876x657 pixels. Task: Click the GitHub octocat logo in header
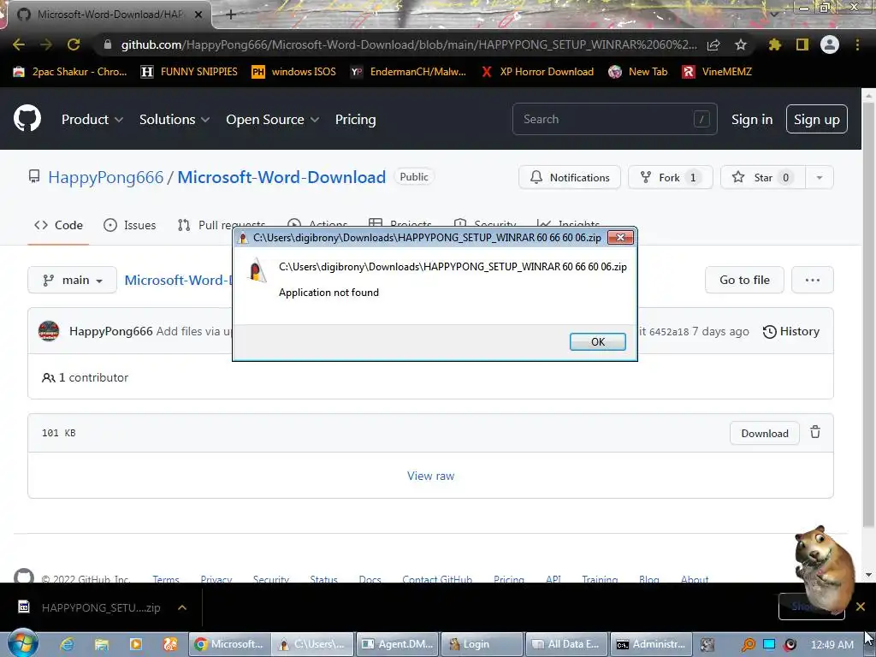click(27, 118)
